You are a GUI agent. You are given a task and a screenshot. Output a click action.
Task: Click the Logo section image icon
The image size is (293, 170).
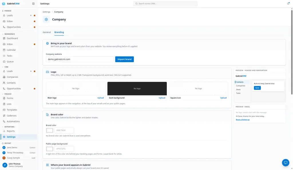(x=47, y=72)
